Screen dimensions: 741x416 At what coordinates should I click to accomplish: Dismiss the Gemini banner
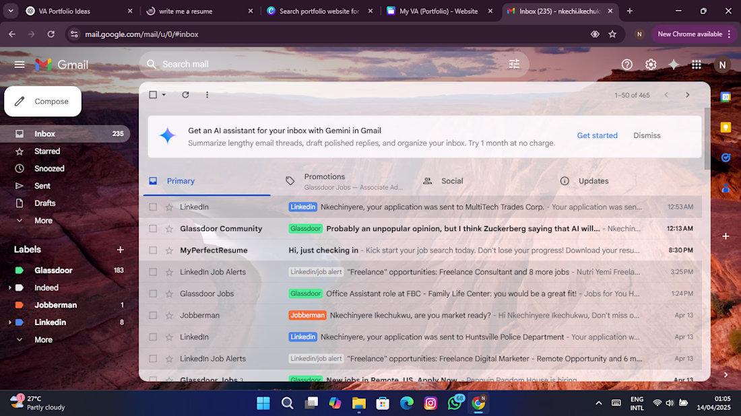tap(647, 135)
